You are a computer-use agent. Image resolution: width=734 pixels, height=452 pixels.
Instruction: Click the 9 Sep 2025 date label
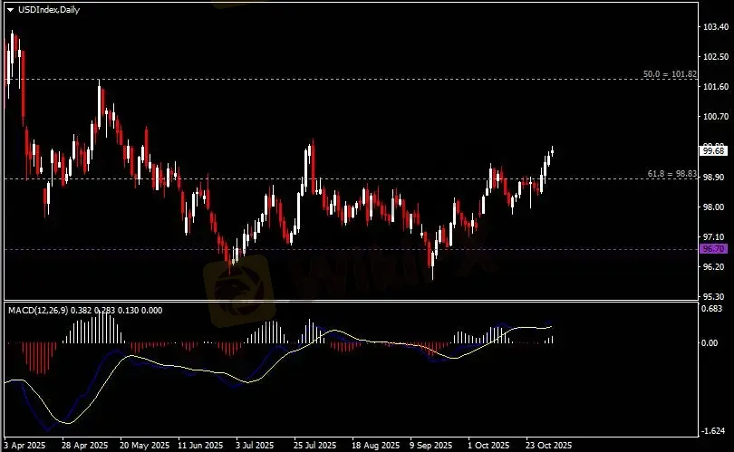tap(431, 445)
